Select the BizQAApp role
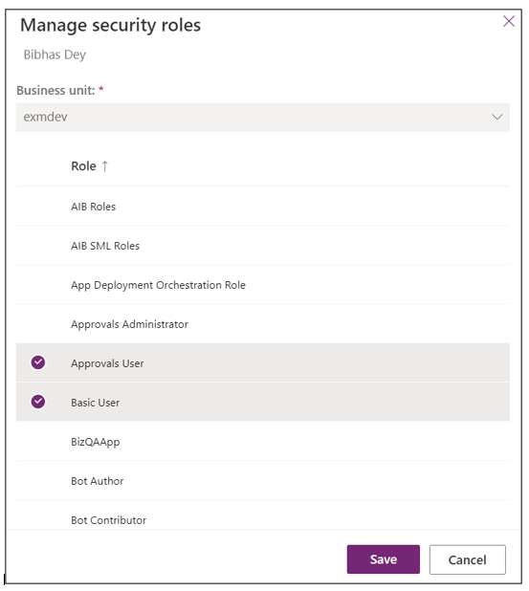Viewport: 529px width, 591px height. point(262,442)
